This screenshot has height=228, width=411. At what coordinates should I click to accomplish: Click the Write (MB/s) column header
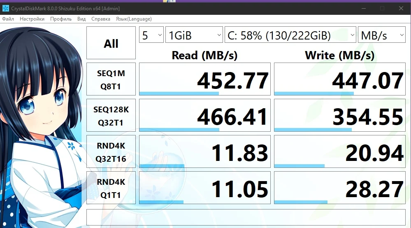340,55
